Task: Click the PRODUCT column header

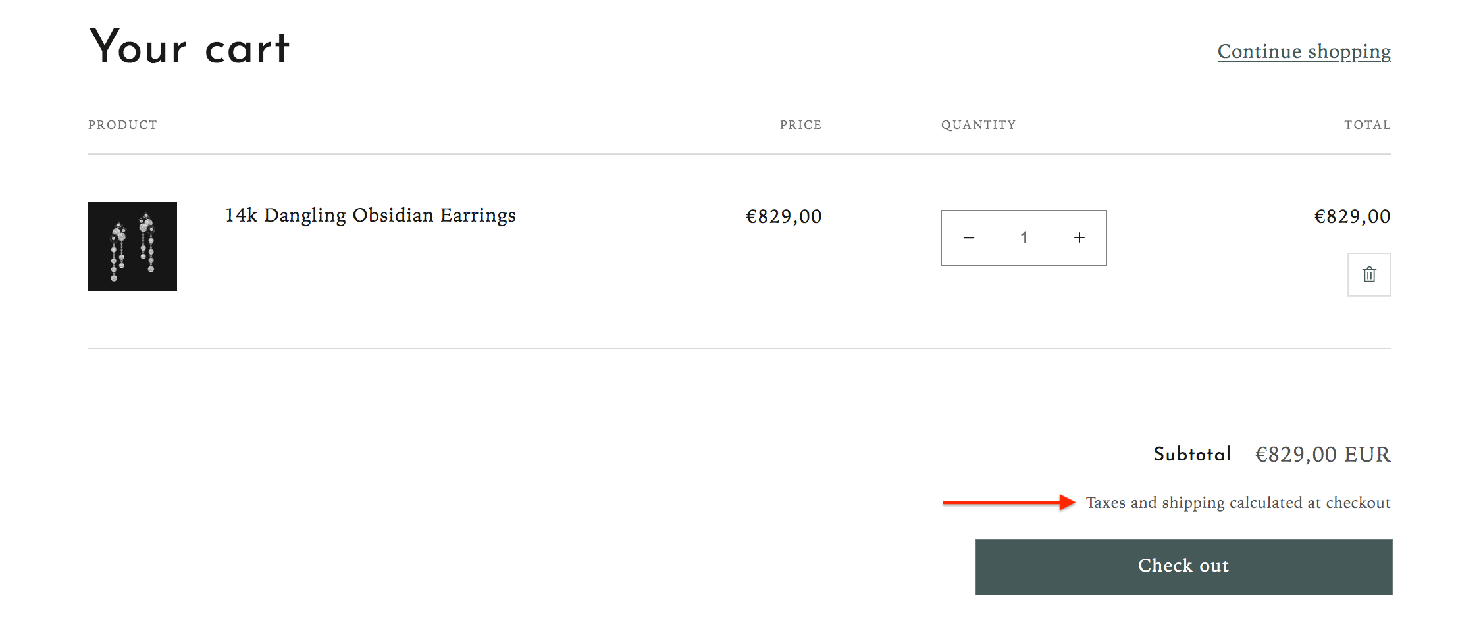Action: pyautogui.click(x=123, y=125)
